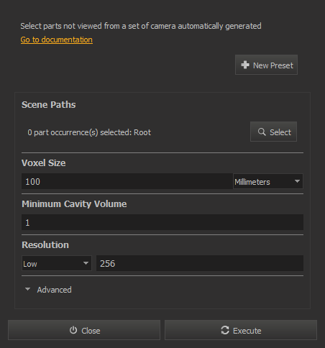Click the dropdown arrow beside Millimeters
The image size is (325, 348).
click(297, 181)
